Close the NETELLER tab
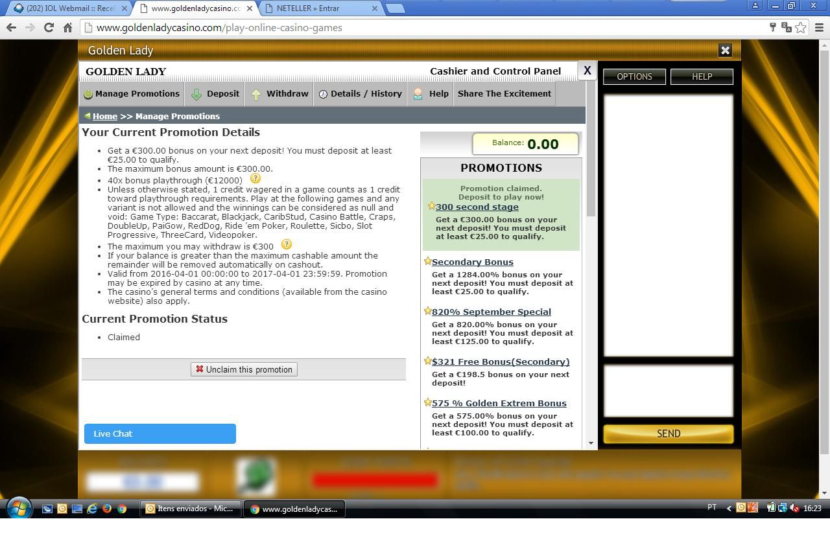 pyautogui.click(x=375, y=8)
